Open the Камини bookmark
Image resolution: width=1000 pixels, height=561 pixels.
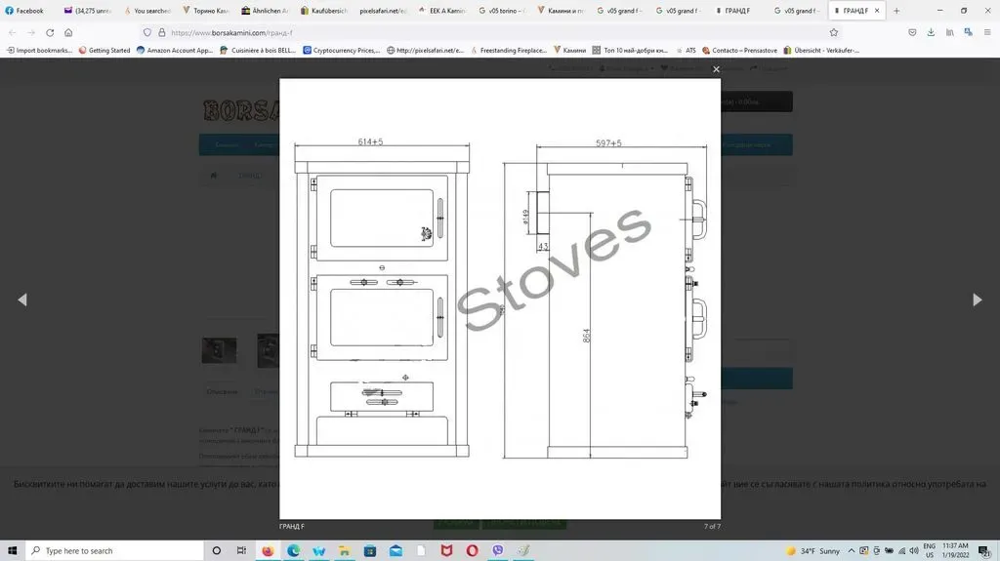click(569, 51)
